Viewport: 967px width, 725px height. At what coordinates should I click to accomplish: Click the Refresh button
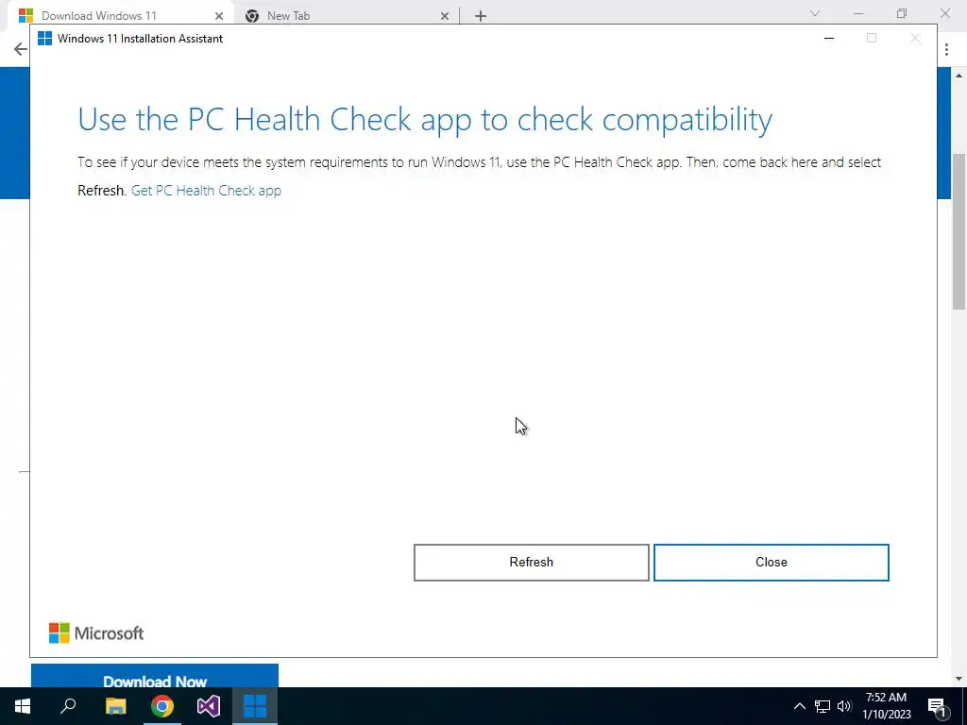531,563
